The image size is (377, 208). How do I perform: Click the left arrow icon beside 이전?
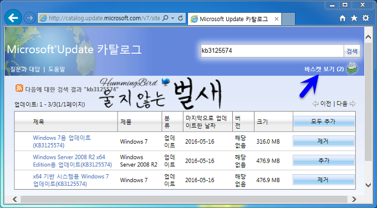point(315,104)
